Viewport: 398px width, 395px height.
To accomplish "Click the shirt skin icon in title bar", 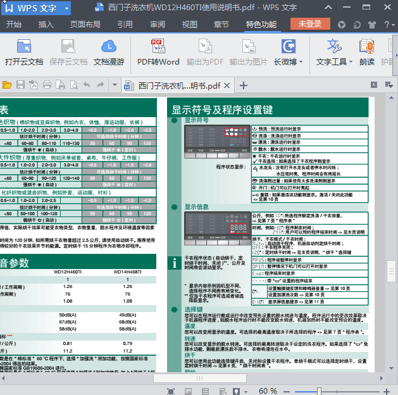I will coord(373,25).
